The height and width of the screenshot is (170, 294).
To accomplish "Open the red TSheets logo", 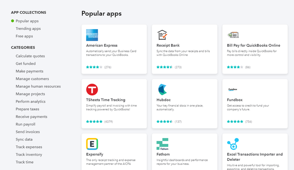I will click(x=92, y=89).
